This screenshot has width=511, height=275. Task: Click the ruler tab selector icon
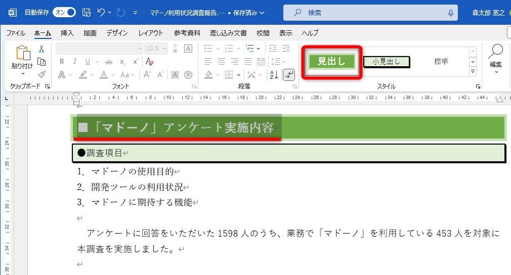7,98
